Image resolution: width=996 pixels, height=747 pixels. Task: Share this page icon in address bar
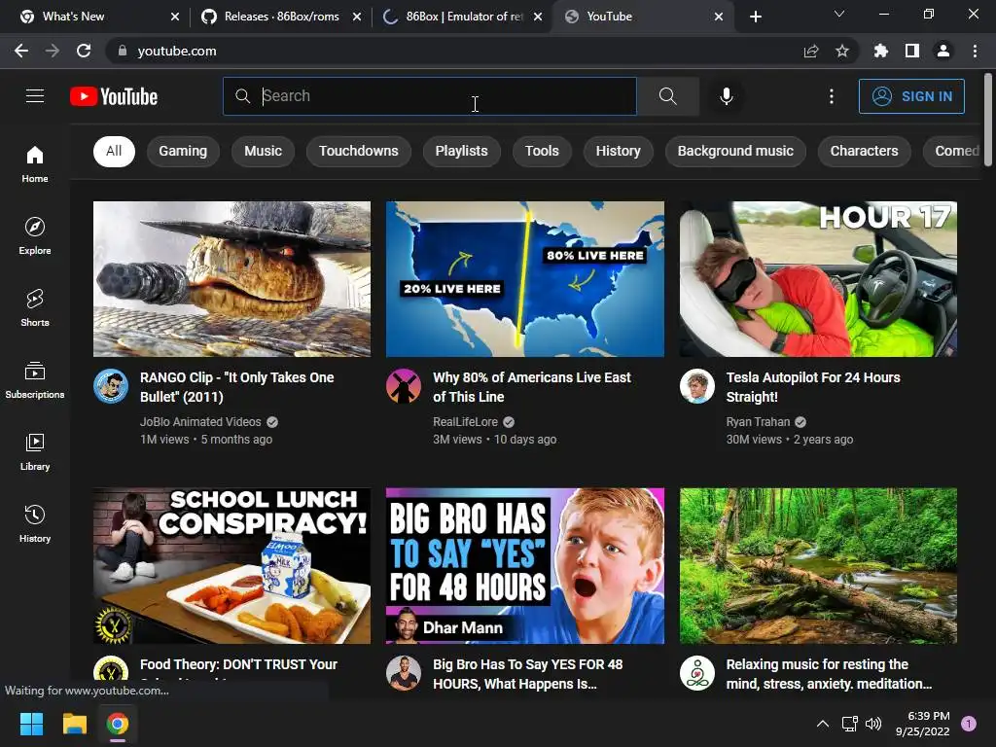[x=811, y=51]
